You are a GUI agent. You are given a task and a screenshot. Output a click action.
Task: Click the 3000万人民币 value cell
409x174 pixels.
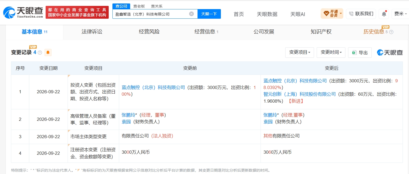(x=136, y=152)
